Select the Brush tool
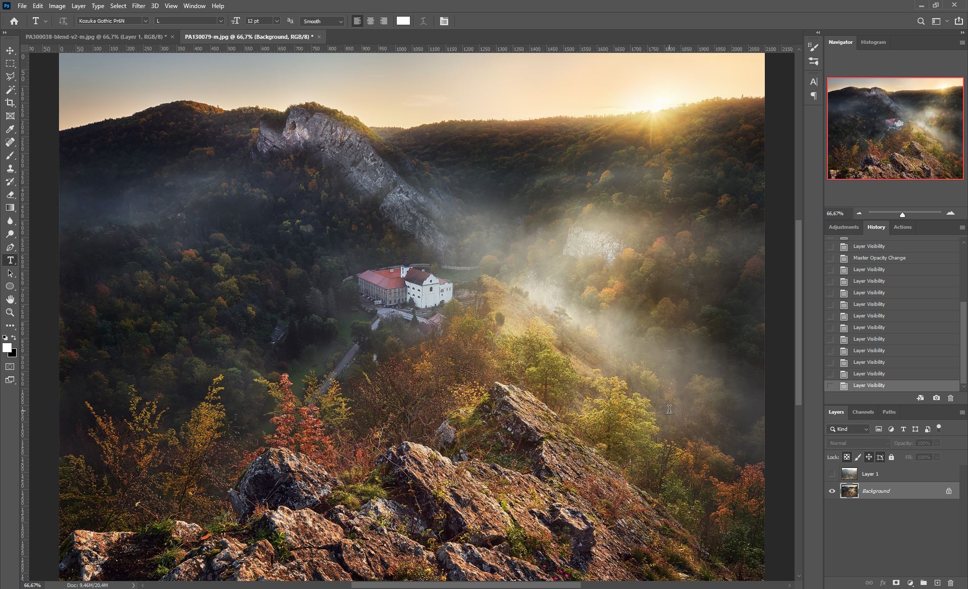 [x=10, y=155]
